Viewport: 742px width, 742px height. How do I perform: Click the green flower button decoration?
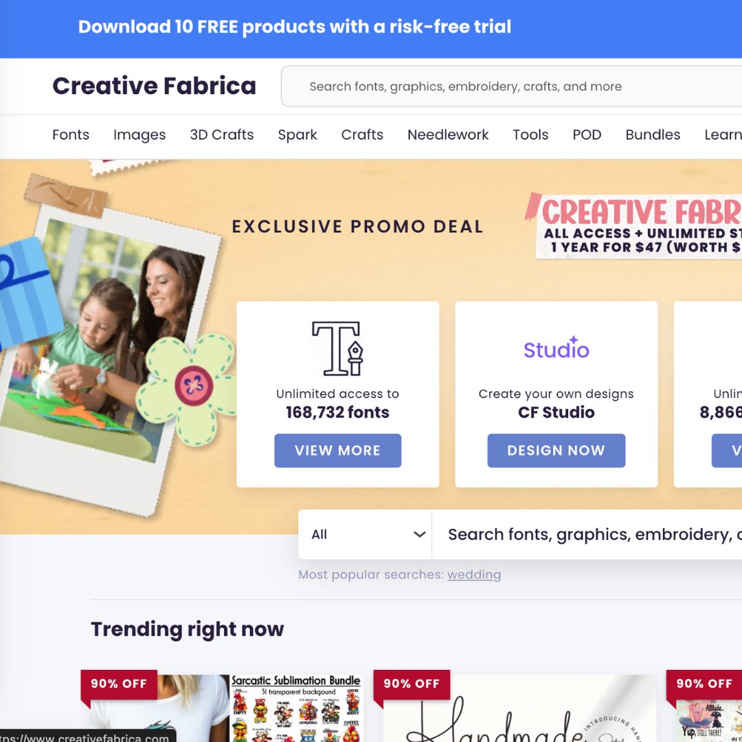coord(187,388)
